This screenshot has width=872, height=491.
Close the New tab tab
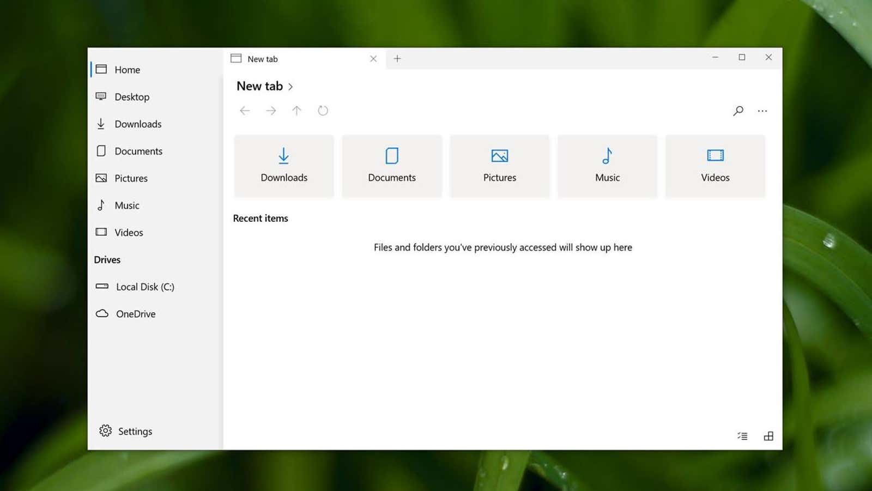tap(373, 59)
